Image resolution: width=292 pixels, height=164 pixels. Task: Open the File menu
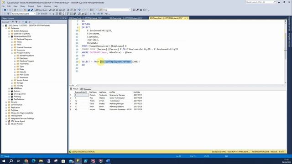(x=3, y=6)
